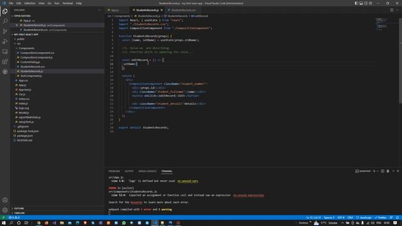Click the editor minimap
Screen dimensions: 402x226
pos(382,24)
